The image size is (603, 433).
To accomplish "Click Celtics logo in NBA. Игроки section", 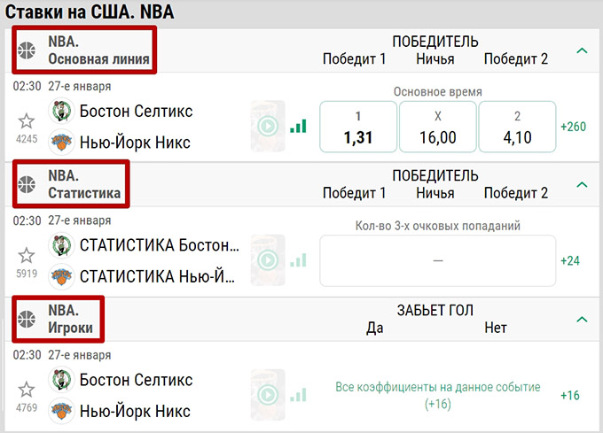I will 61,379.
